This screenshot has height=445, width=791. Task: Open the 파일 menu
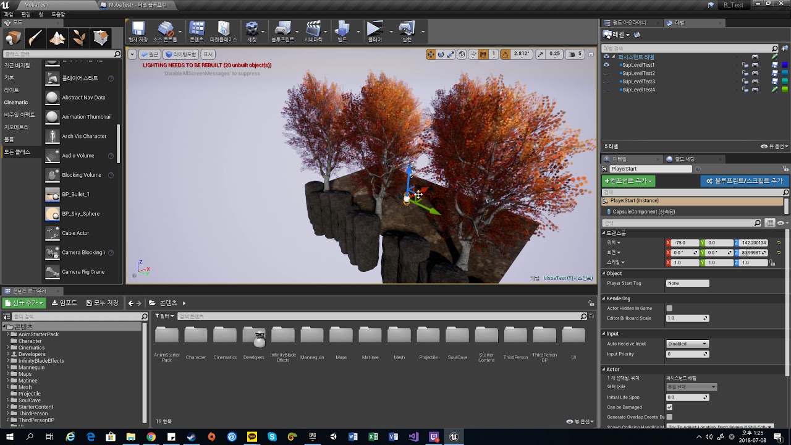click(x=9, y=14)
